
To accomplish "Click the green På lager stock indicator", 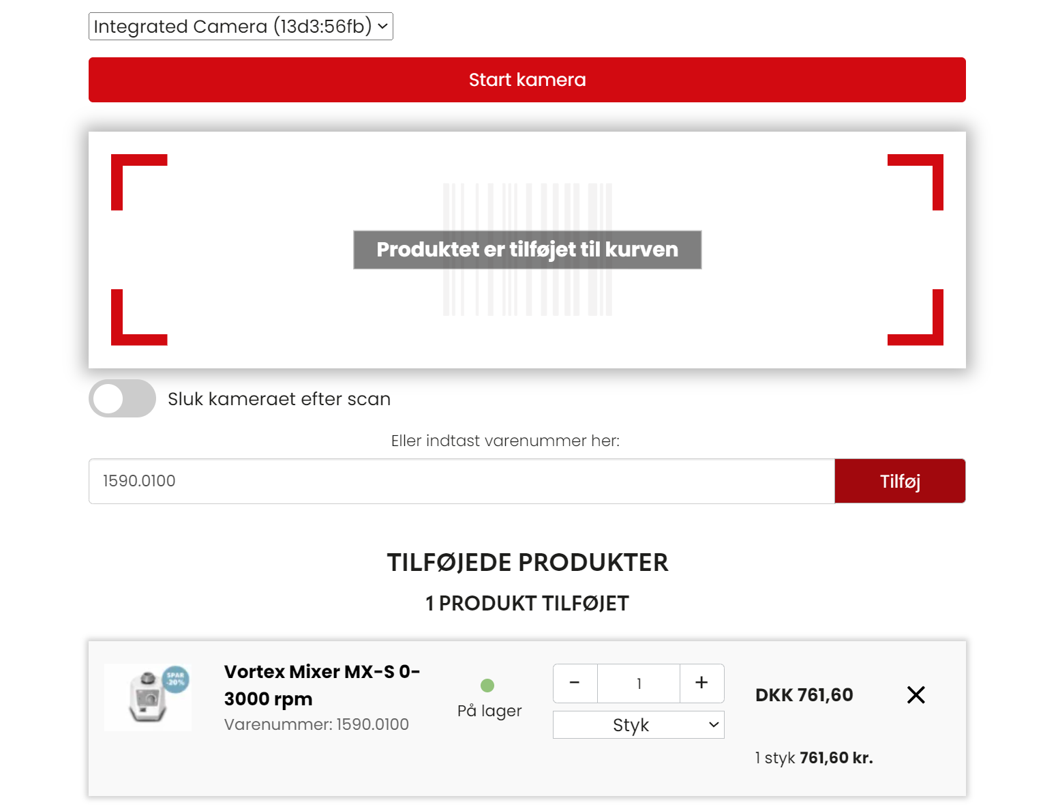I will 487,686.
